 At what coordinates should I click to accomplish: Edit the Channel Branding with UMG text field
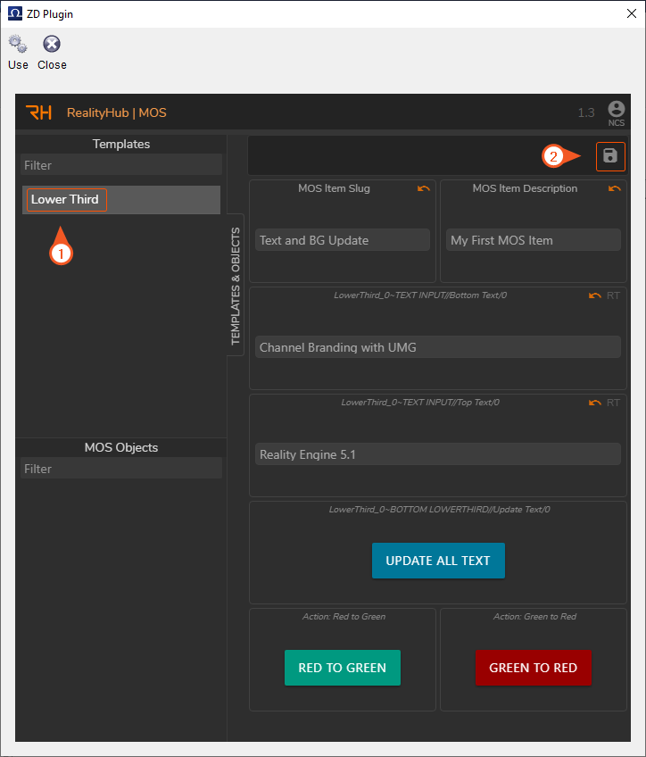(x=437, y=347)
